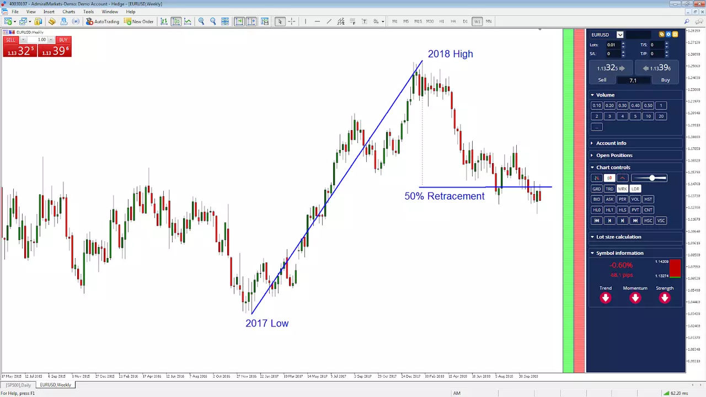Zoom in on the chart

click(201, 22)
